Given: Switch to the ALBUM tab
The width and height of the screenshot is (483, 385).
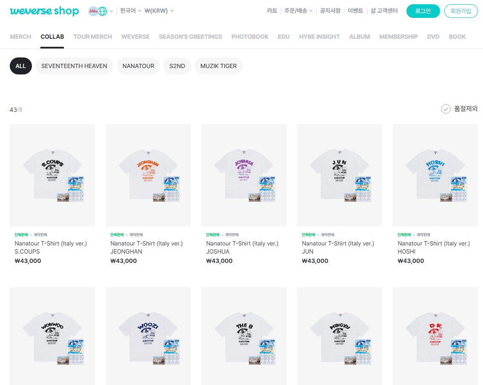Looking at the screenshot, I should point(360,37).
